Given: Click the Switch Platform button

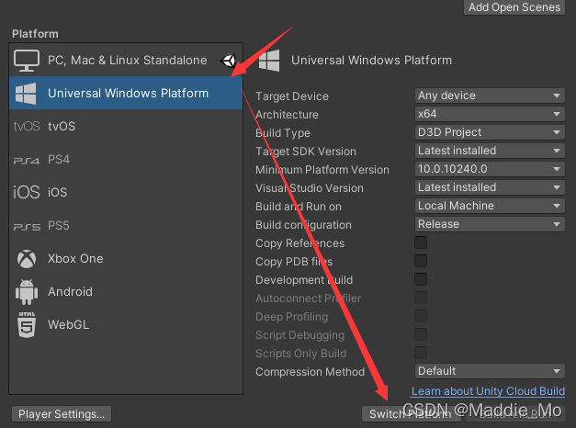Looking at the screenshot, I should [411, 414].
